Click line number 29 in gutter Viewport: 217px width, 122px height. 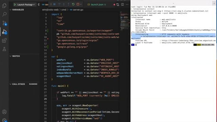[x=45, y=99]
